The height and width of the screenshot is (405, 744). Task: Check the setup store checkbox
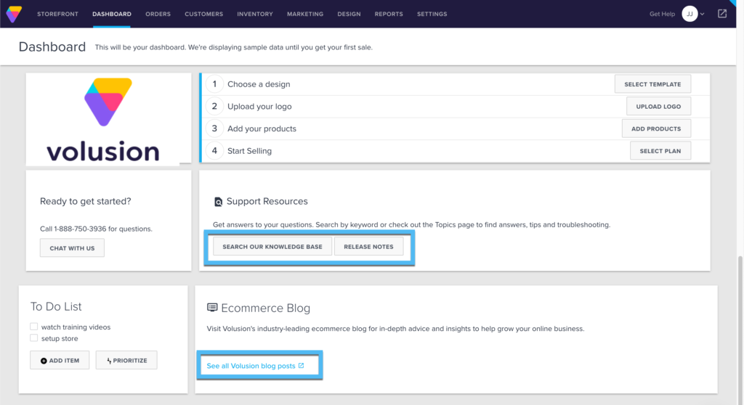[x=33, y=337]
